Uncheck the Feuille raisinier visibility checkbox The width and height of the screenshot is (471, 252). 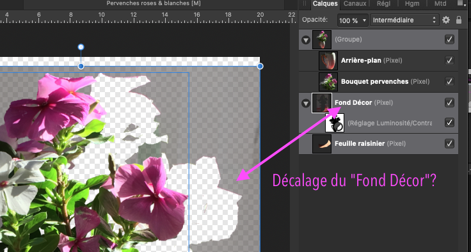coord(449,143)
